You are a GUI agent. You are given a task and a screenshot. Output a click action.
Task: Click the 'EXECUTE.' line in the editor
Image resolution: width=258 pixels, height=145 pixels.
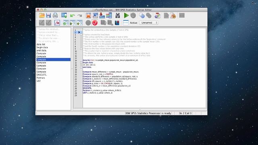tap(87, 88)
